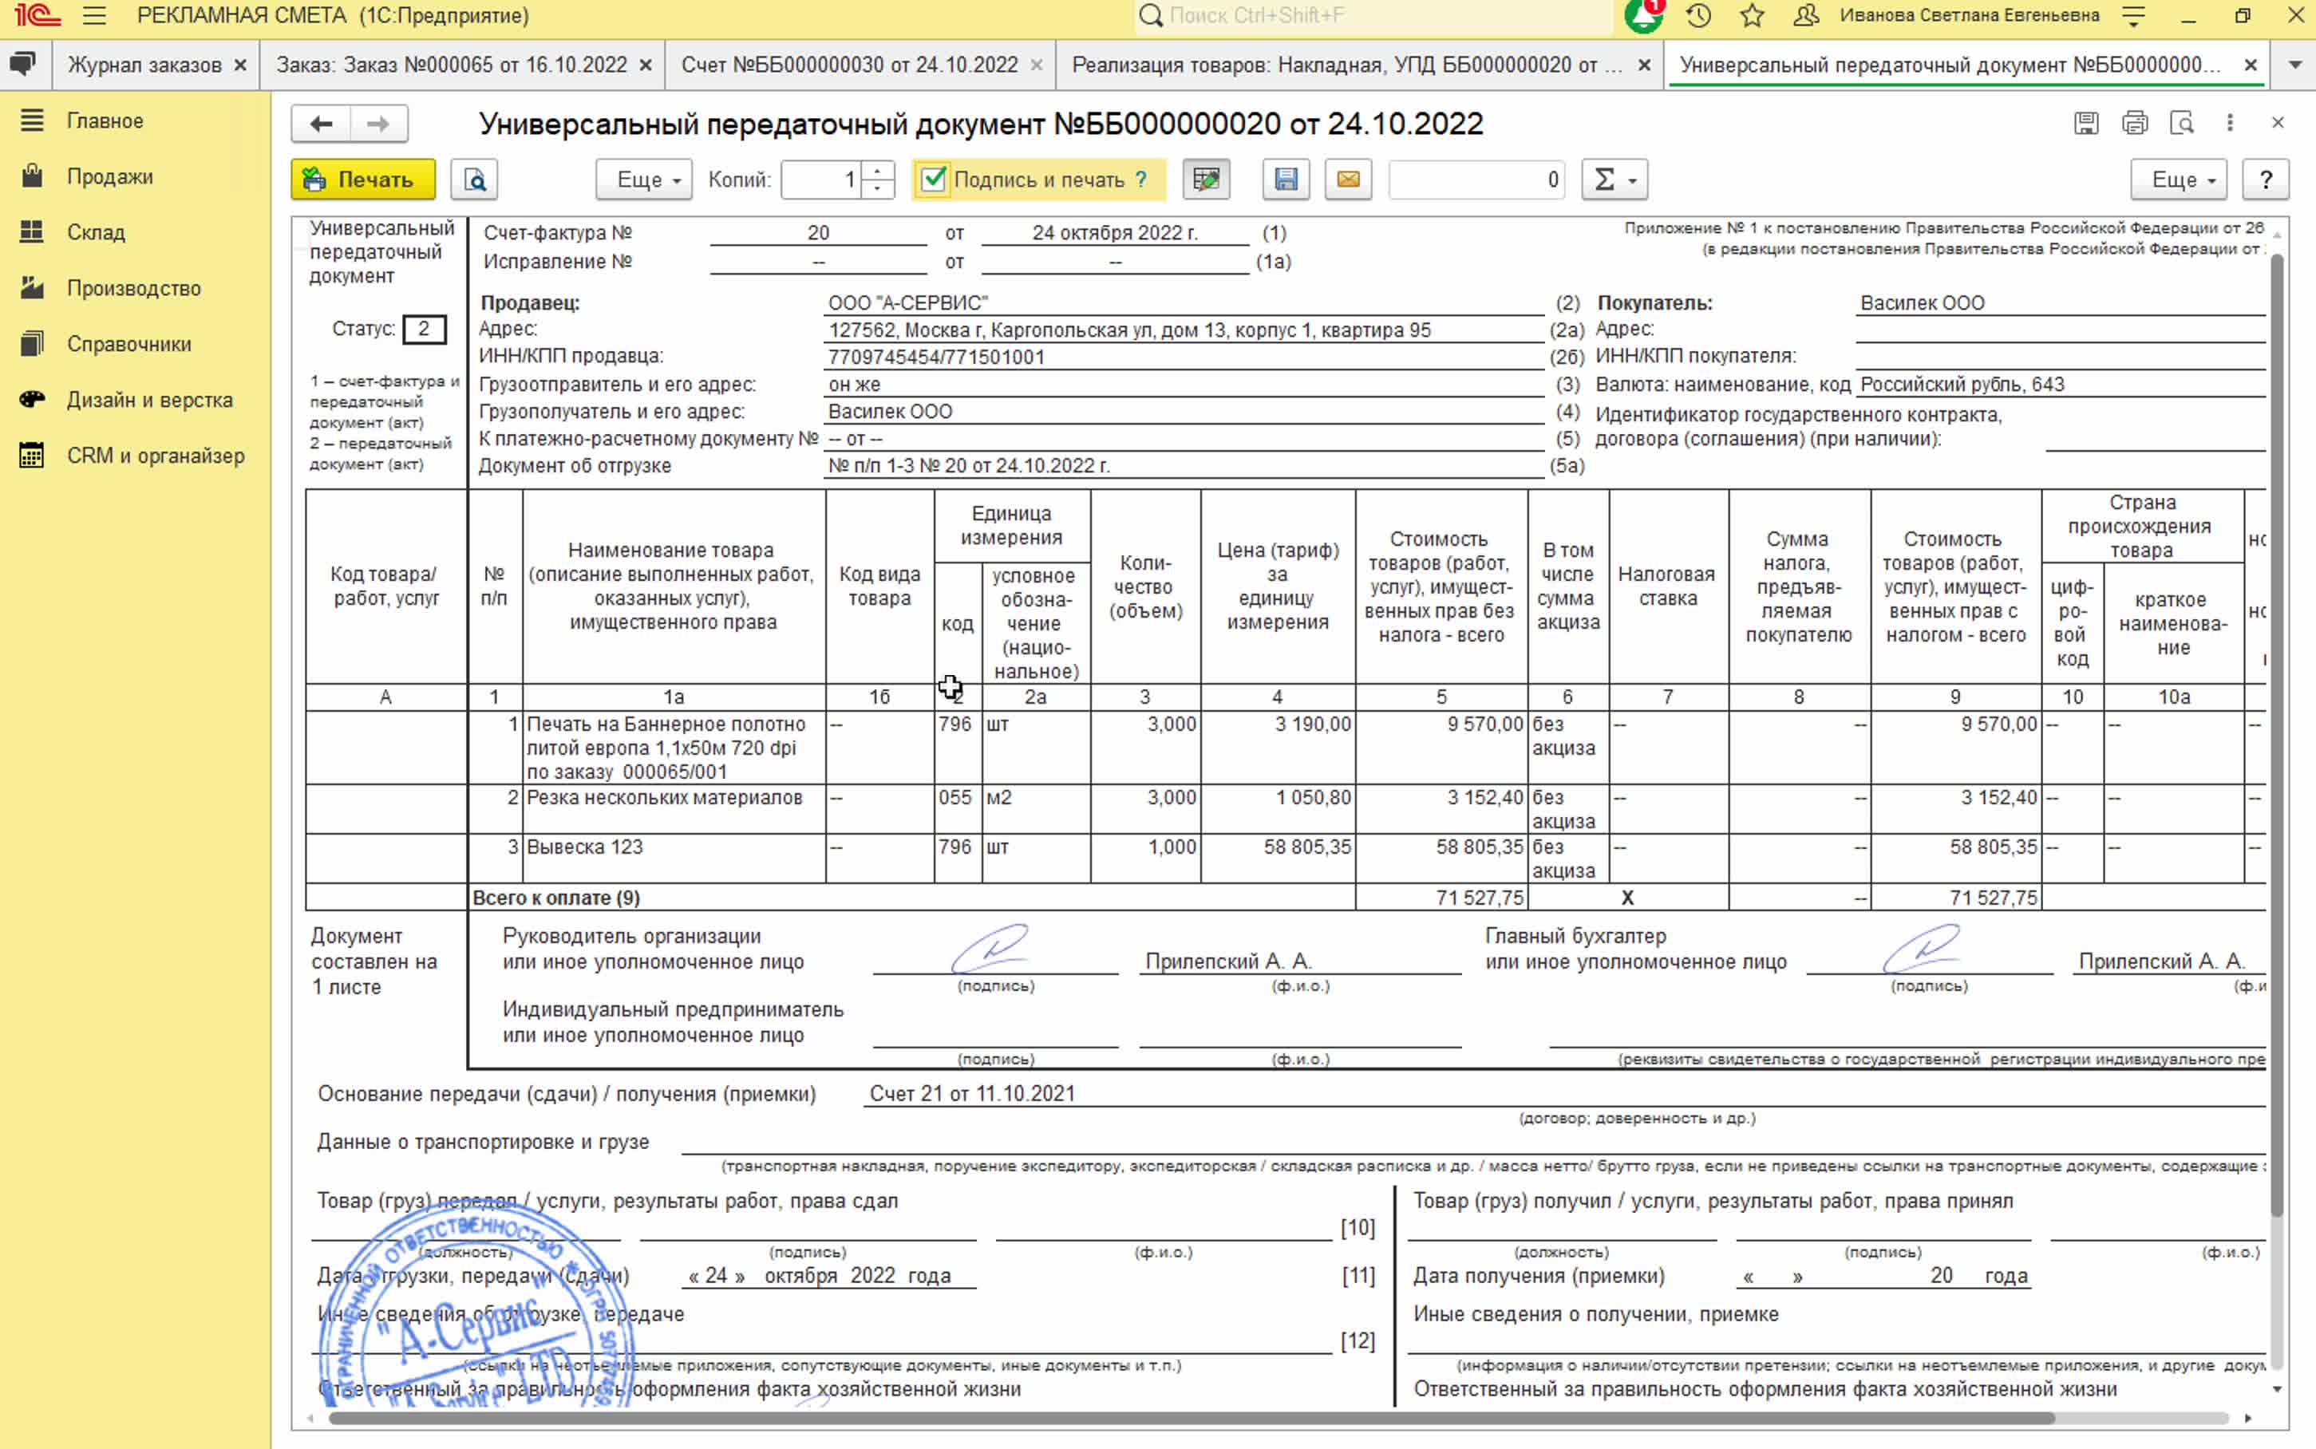
Task: Open favorites star icon
Action: (x=1753, y=15)
